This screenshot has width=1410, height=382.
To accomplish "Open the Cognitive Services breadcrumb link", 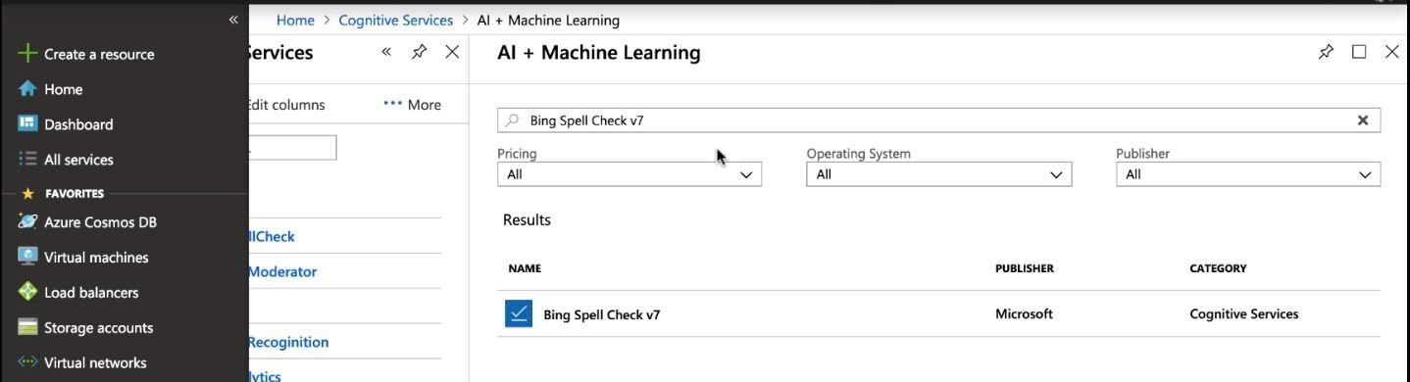I will click(x=396, y=20).
